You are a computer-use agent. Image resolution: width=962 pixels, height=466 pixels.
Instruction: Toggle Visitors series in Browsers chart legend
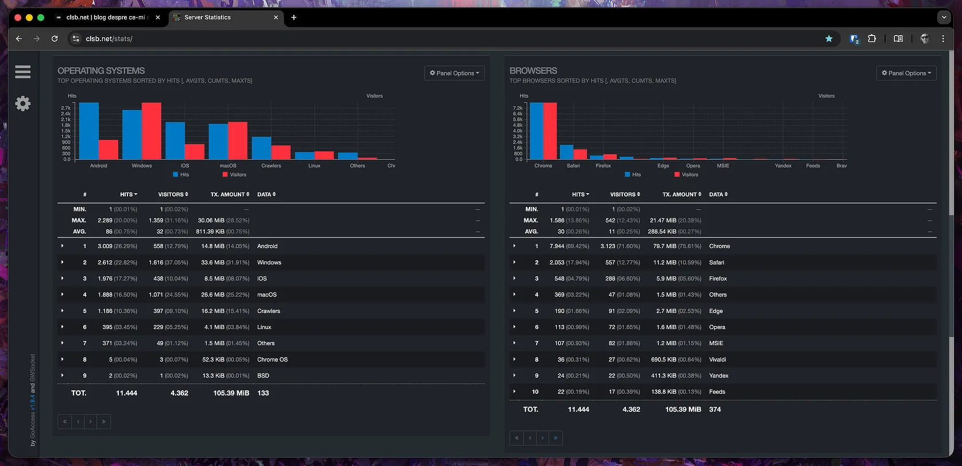(x=686, y=175)
